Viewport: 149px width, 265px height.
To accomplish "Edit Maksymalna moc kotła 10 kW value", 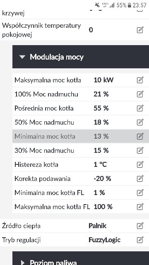I will coord(140,80).
